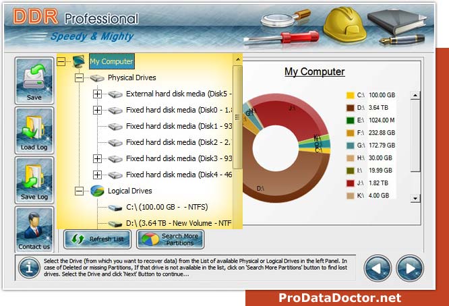The image size is (449, 306).
Task: Select the Logical Drives tree label
Action: (130, 191)
